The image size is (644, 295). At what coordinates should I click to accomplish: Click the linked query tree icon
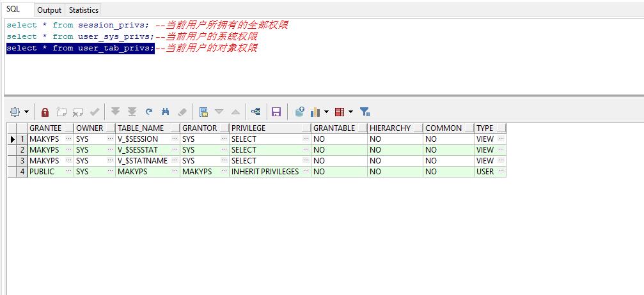(255, 112)
